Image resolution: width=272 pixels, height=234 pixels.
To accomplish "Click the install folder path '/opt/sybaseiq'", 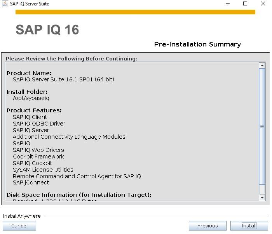I will (x=31, y=98).
